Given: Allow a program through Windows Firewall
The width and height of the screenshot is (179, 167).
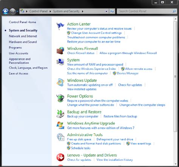Looking at the screenshot, I should pyautogui.click(x=128, y=53).
